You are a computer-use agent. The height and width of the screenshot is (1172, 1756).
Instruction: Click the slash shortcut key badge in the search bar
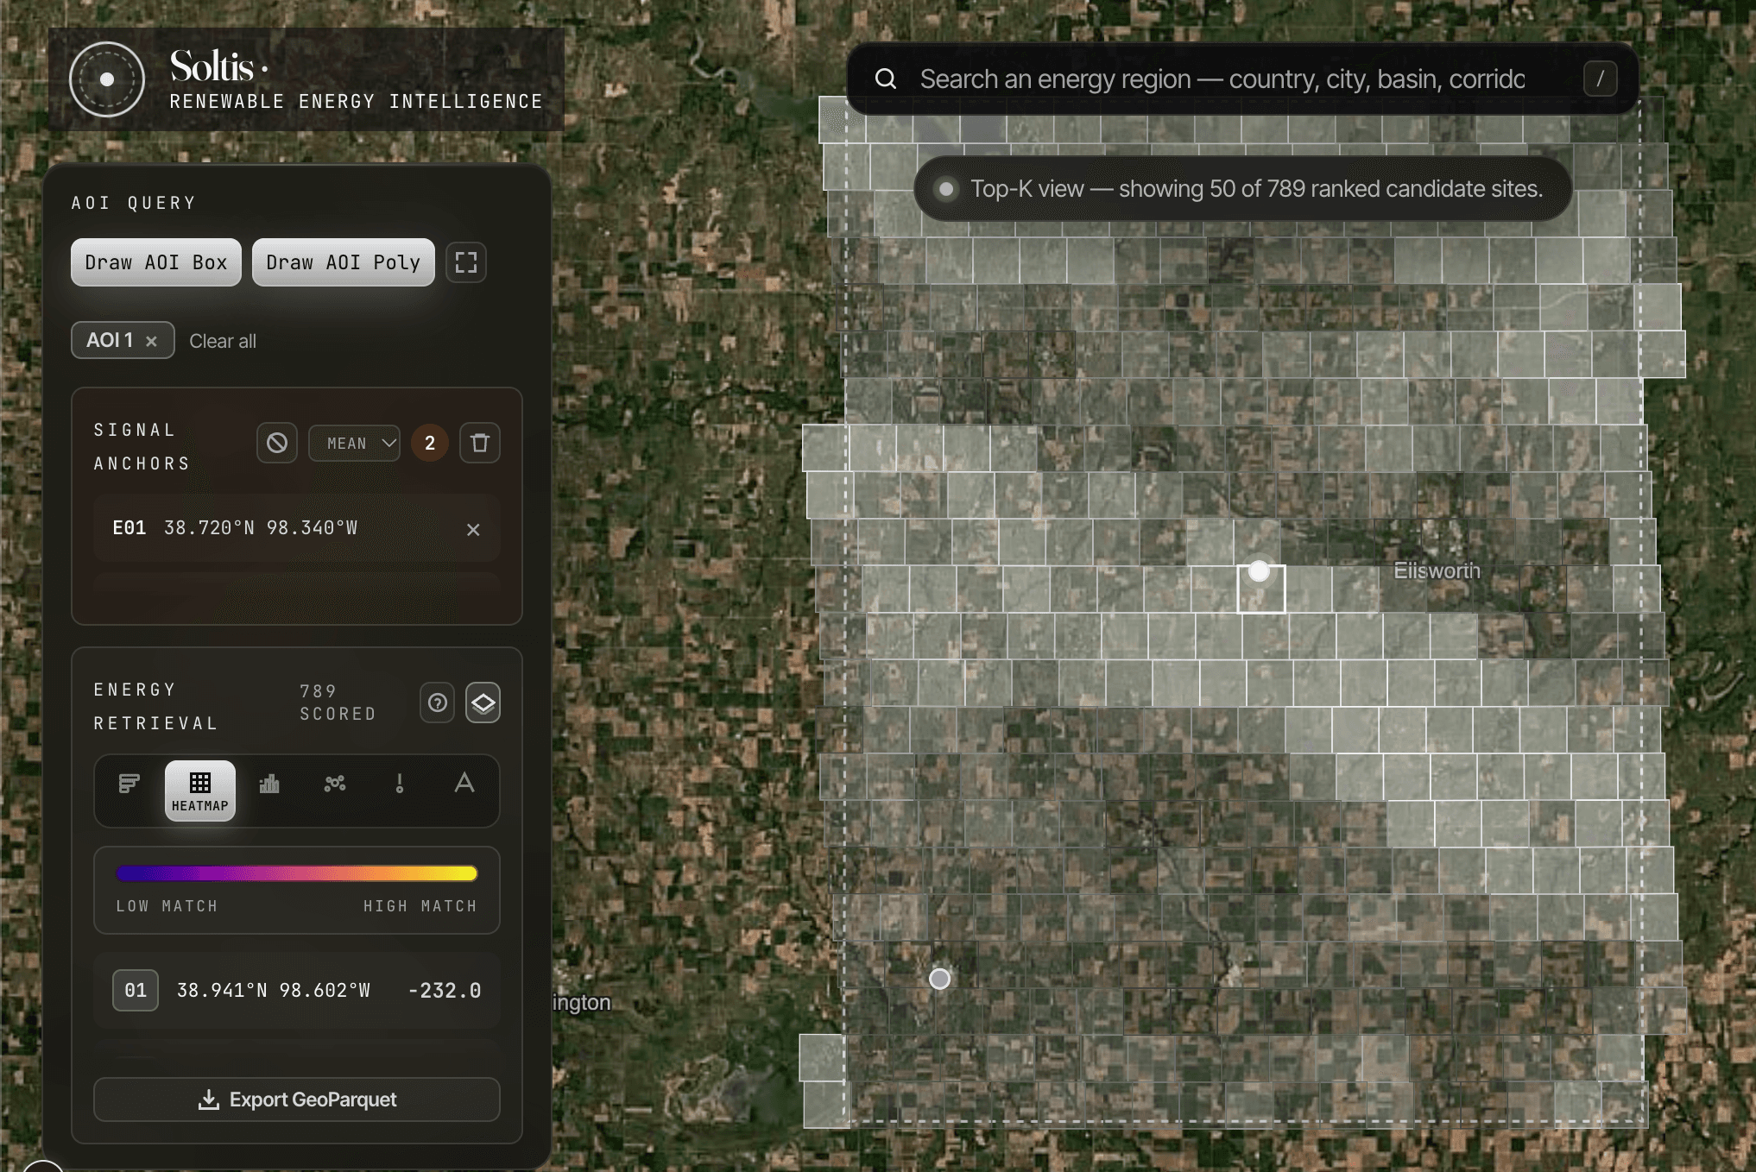[1600, 79]
